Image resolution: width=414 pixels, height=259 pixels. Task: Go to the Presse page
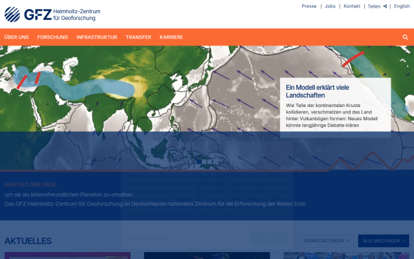309,6
